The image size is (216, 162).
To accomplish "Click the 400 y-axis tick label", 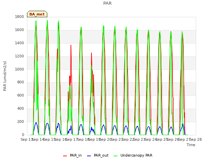I will (x=21, y=109).
